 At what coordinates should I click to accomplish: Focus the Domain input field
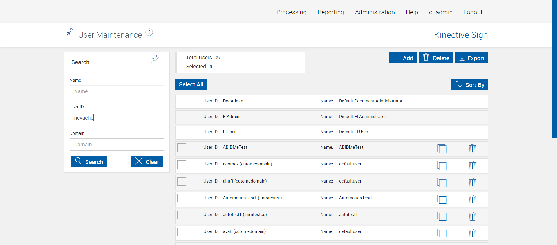117,145
